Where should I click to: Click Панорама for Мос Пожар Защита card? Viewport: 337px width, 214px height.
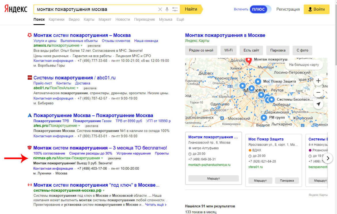(287, 181)
